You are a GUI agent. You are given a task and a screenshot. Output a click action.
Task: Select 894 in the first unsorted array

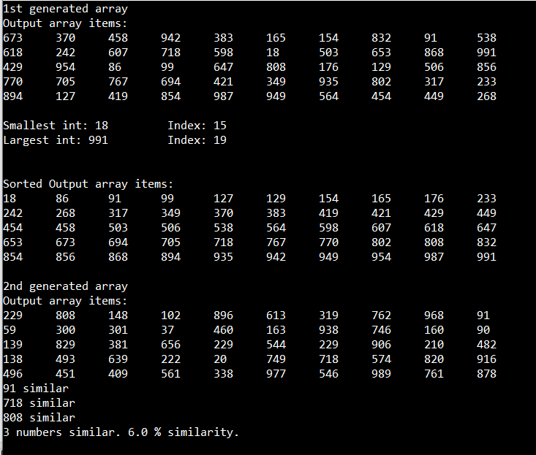[12, 96]
